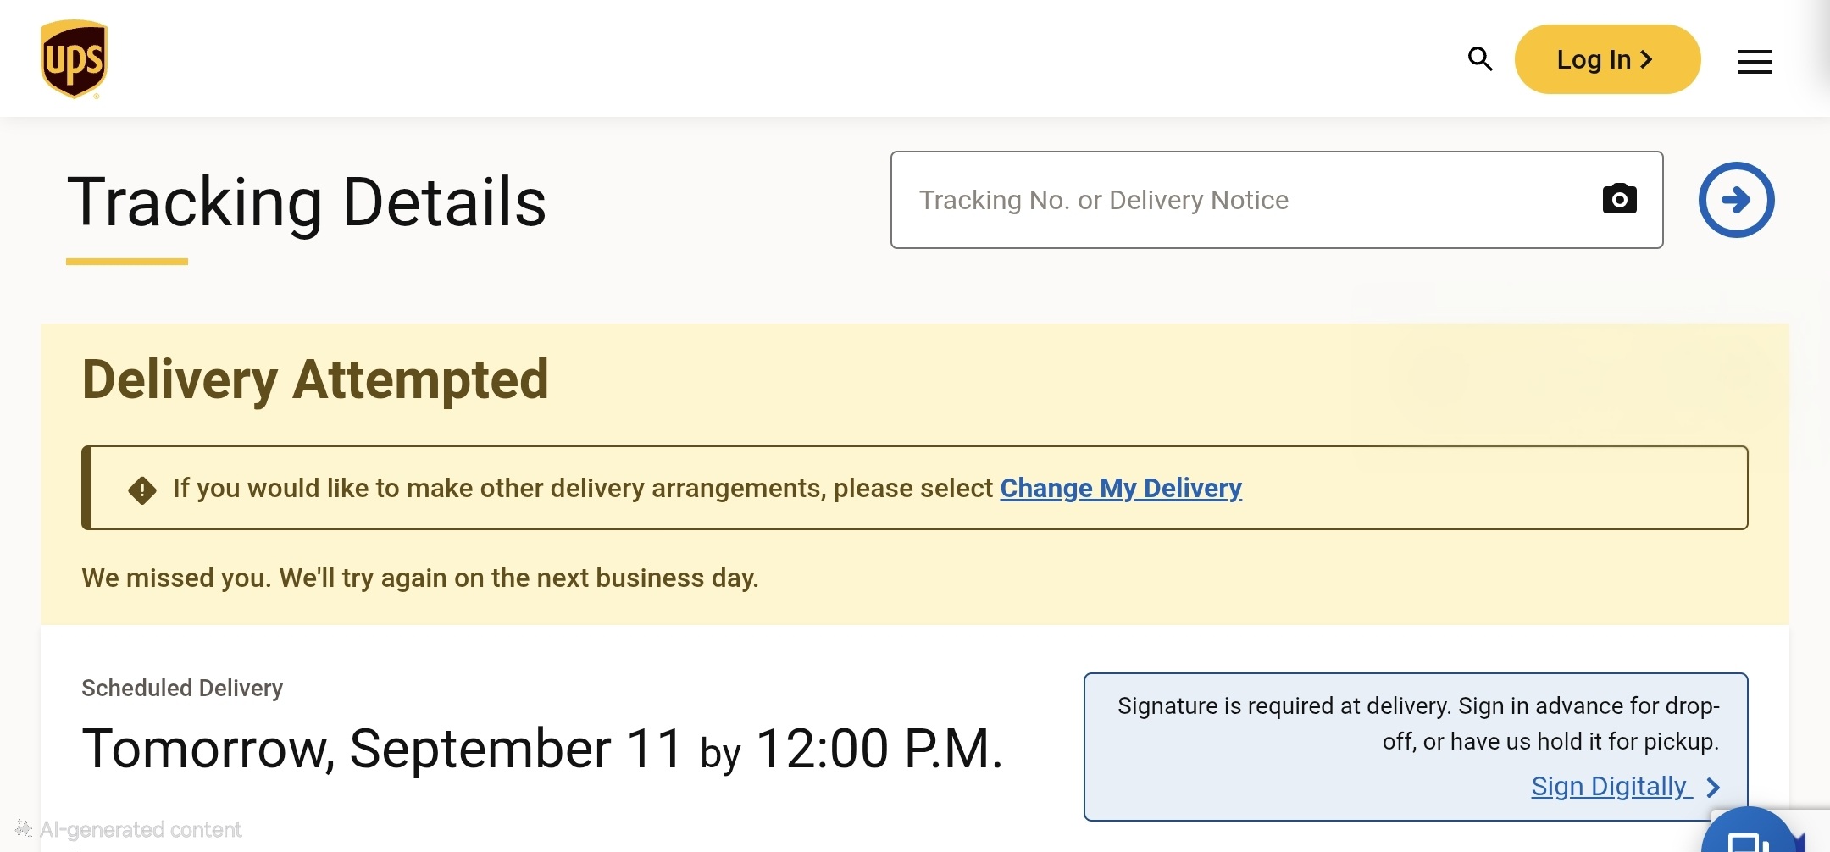Open the search magnifier icon
Image resolution: width=1830 pixels, height=852 pixels.
pyautogui.click(x=1480, y=59)
